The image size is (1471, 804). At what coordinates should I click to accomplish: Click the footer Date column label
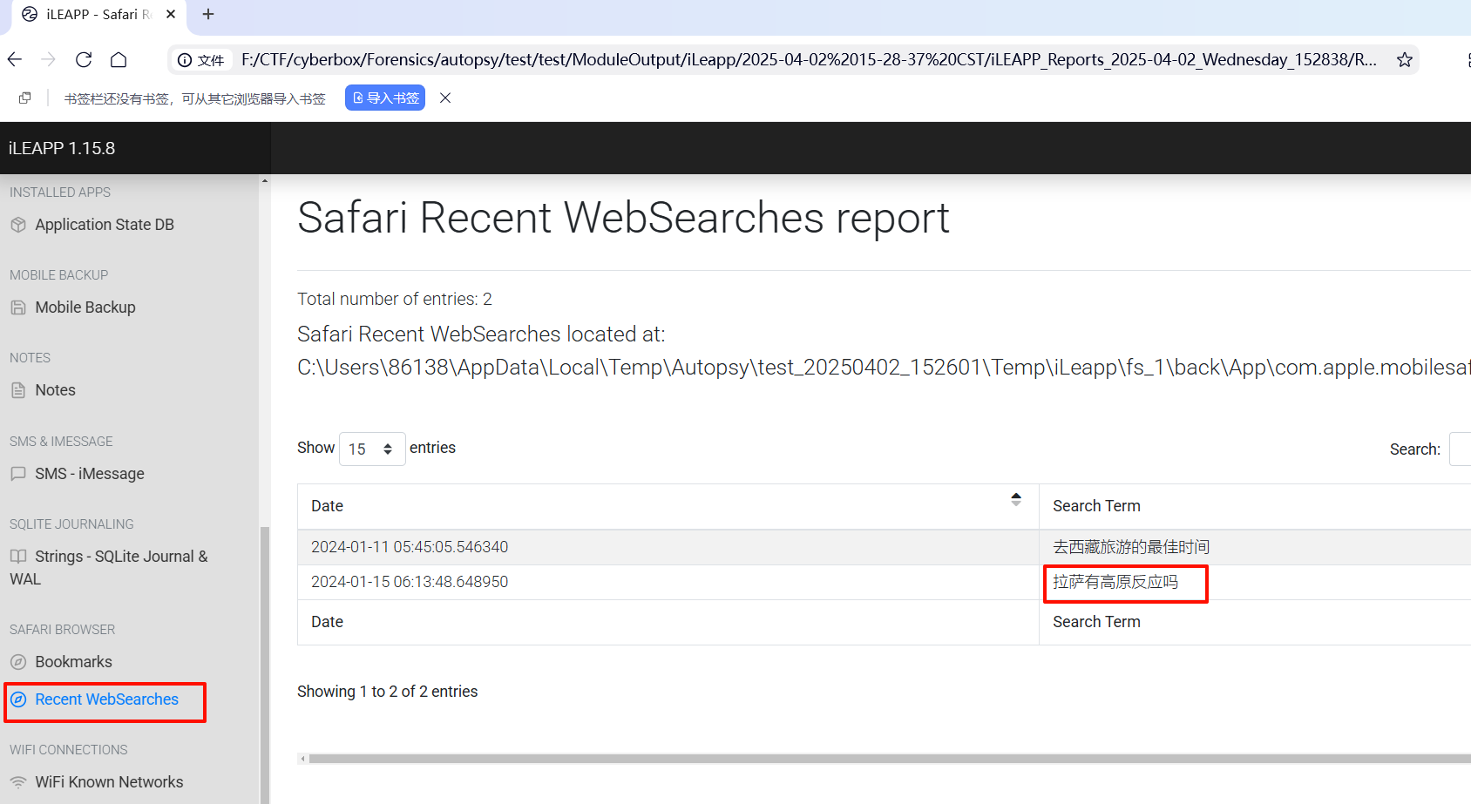click(327, 622)
